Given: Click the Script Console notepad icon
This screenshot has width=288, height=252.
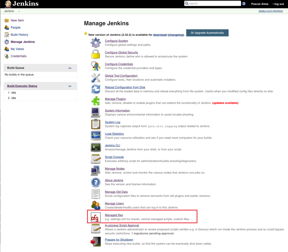Looking at the screenshot, I should [x=96, y=159].
